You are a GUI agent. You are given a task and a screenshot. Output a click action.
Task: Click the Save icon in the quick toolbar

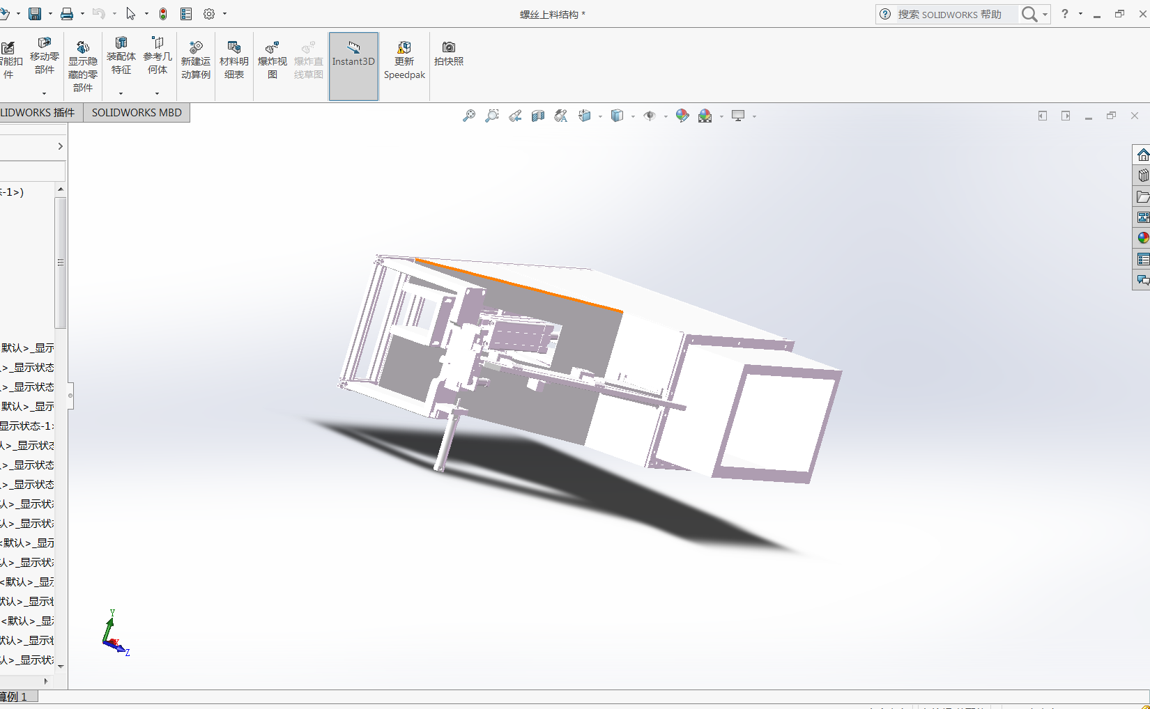point(35,14)
